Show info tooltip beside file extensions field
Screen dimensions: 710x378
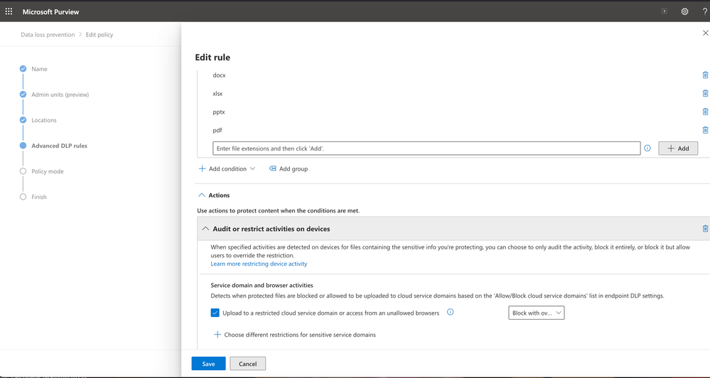click(647, 148)
